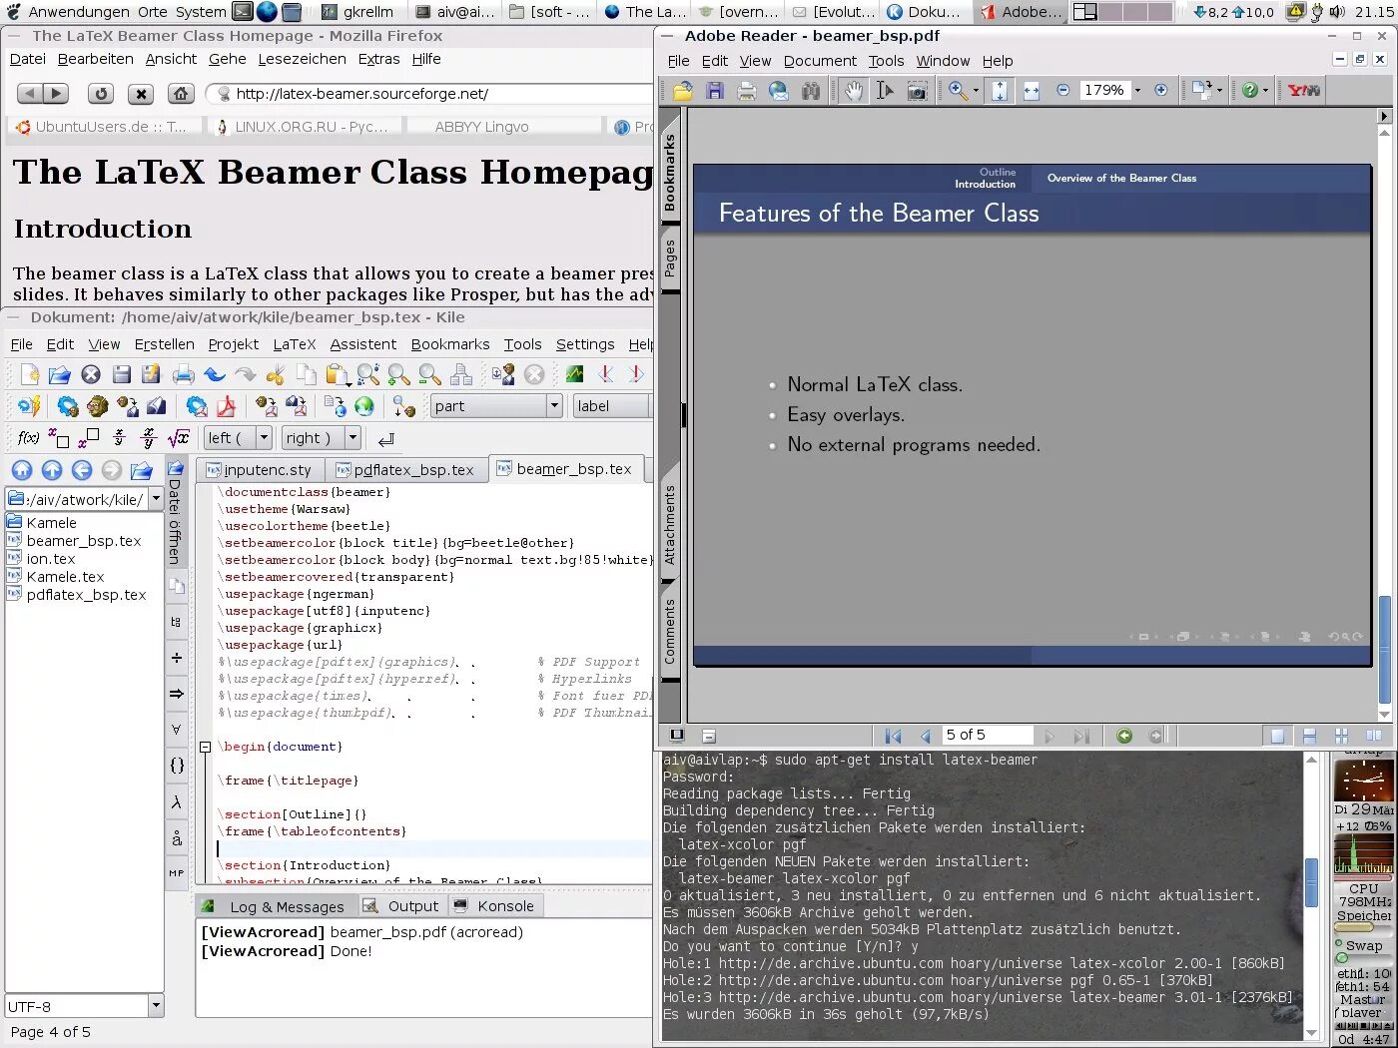Select ion.tex in Kile file browser
Viewport: 1398px width, 1048px height.
51,559
